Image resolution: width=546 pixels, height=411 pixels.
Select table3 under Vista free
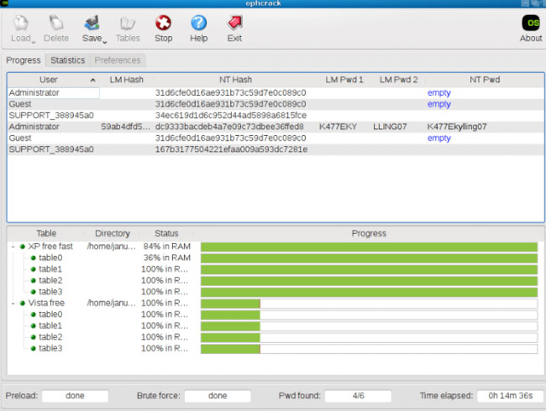50,348
